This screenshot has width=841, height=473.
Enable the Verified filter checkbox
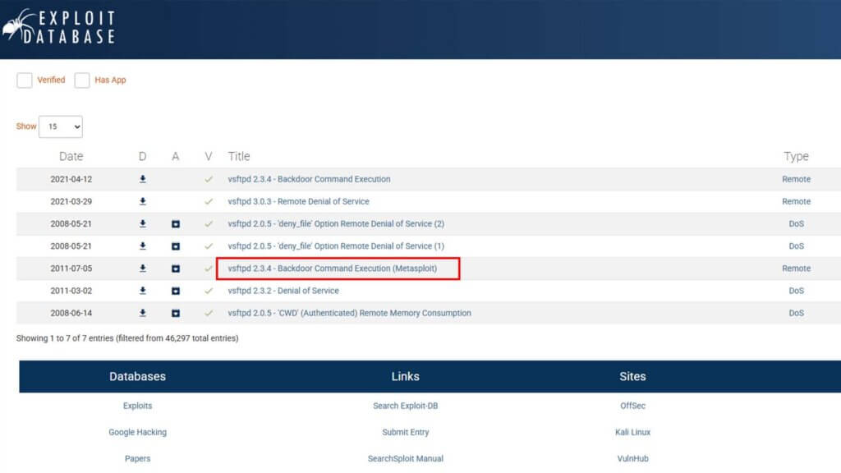pyautogui.click(x=24, y=80)
